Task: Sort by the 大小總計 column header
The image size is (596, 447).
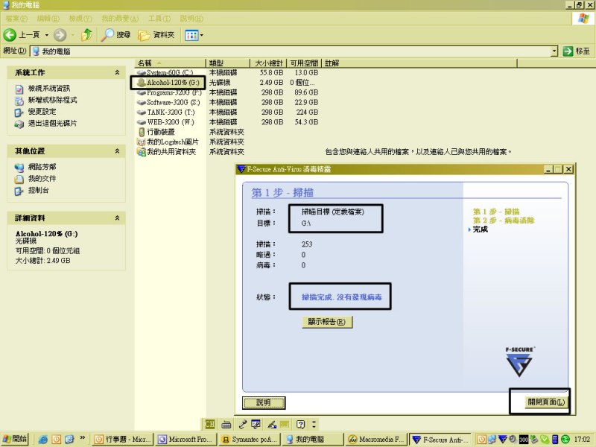Action: pos(268,63)
